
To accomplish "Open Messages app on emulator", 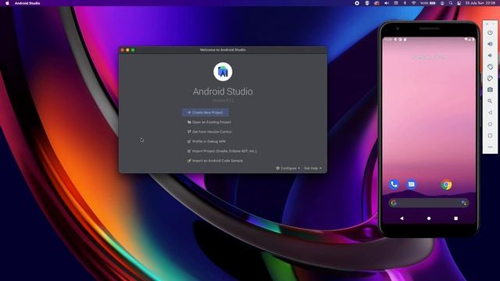I will 412,184.
